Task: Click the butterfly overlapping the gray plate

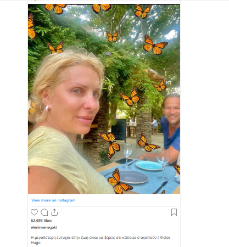Action: click(119, 182)
